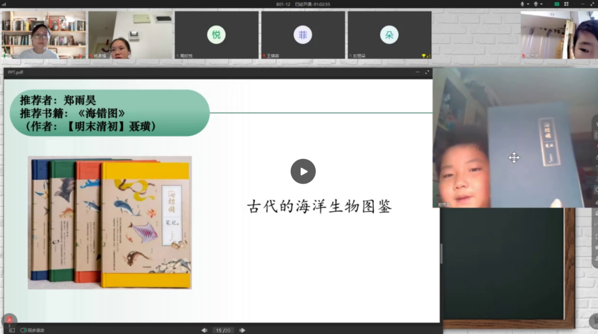Screen dimensions: 598x334
Task: Expand the PPT.pdf panel to fullscreen
Action: click(x=427, y=72)
